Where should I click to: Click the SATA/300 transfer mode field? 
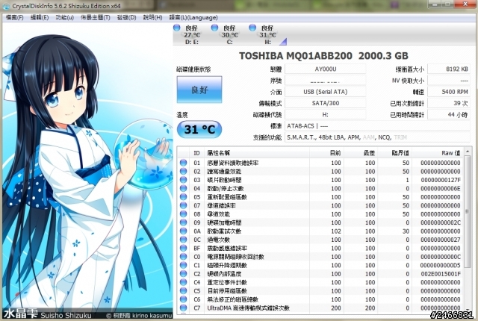tap(326, 103)
